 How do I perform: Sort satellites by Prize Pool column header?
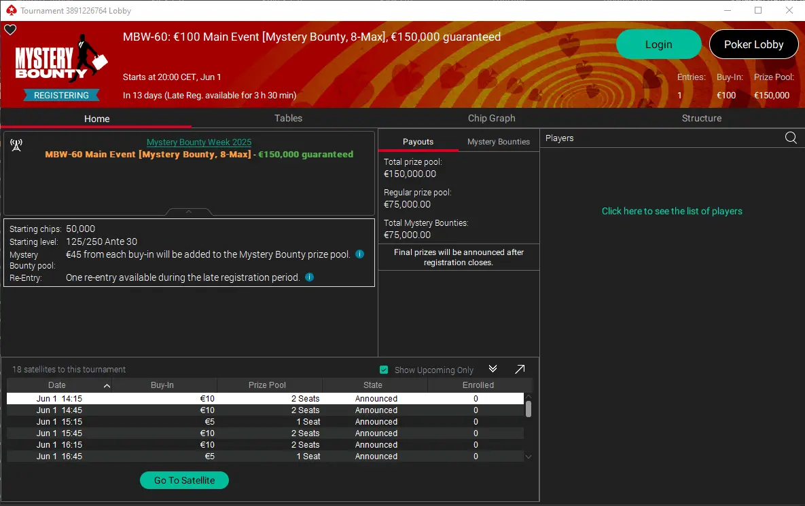(267, 385)
